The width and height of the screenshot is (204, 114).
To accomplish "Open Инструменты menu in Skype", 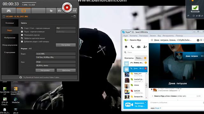I will (x=168, y=36).
